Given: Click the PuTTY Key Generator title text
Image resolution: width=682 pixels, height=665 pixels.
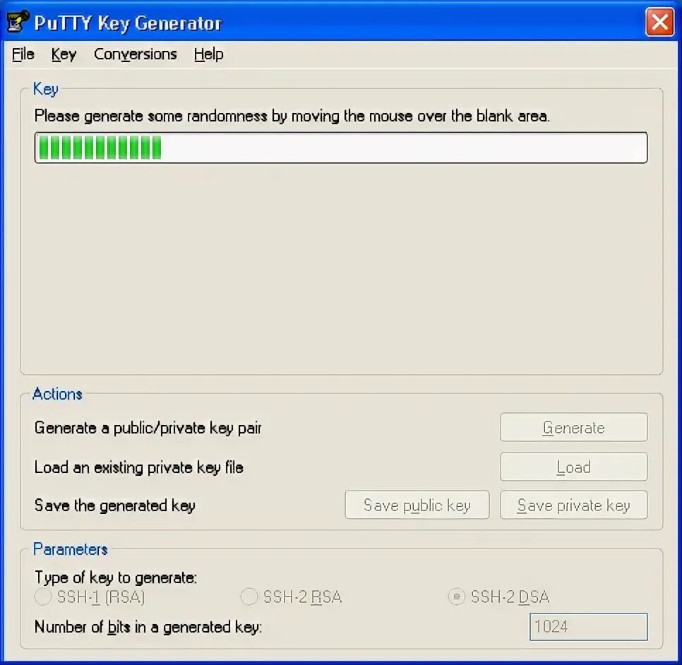Looking at the screenshot, I should pos(128,23).
